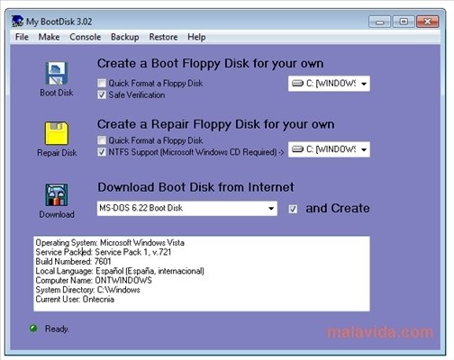Click the Boot Disk text label

coord(57,93)
